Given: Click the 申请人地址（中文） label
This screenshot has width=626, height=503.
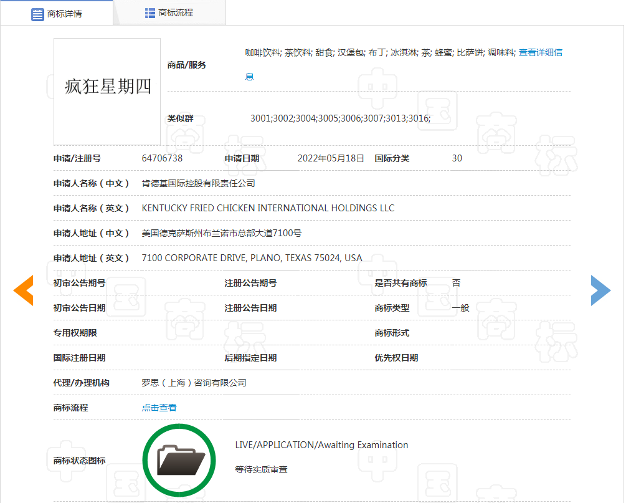Looking at the screenshot, I should click(x=92, y=233).
